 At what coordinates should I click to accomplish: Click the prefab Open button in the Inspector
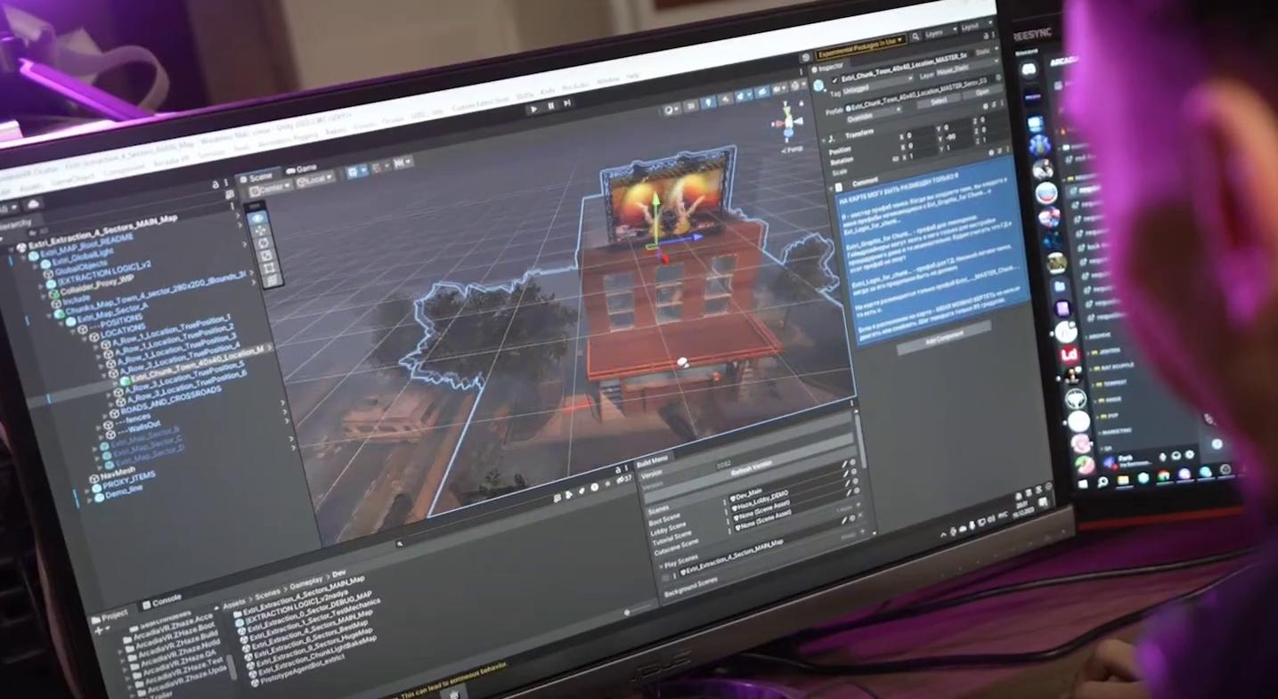pyautogui.click(x=981, y=92)
